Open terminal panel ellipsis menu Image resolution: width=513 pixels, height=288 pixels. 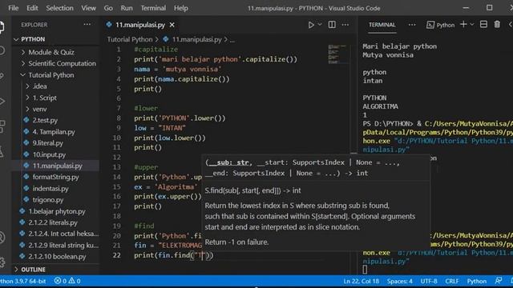coord(412,25)
